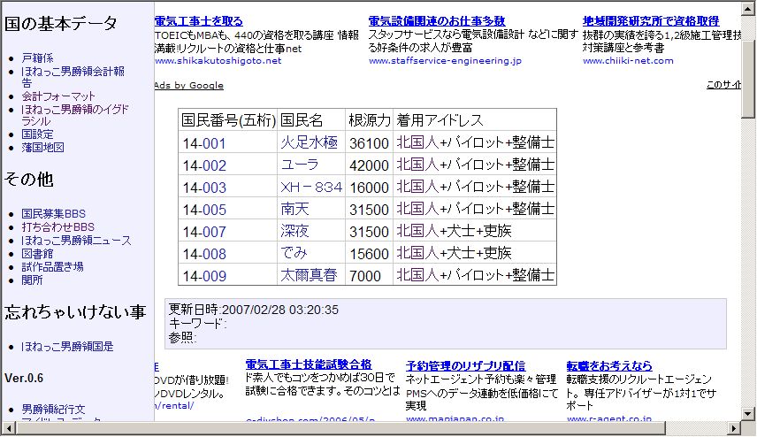Open citizen 火足水極 in the table
Screen dimensions: 757x437
[309, 143]
